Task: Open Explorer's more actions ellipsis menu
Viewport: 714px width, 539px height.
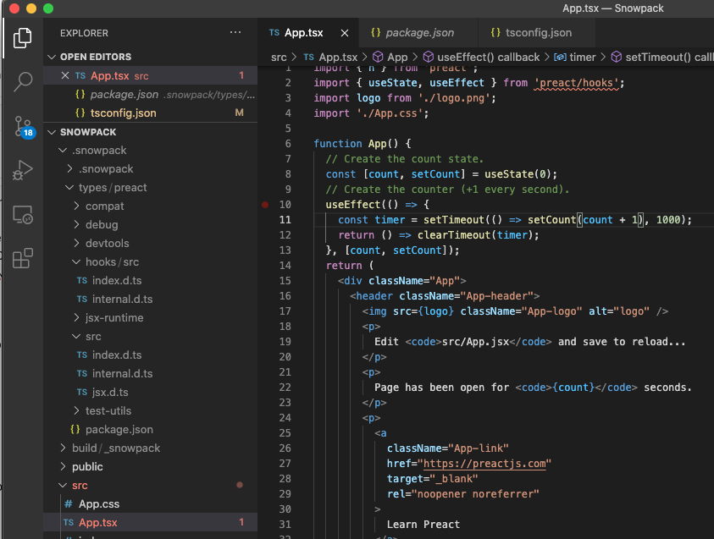Action: click(235, 32)
